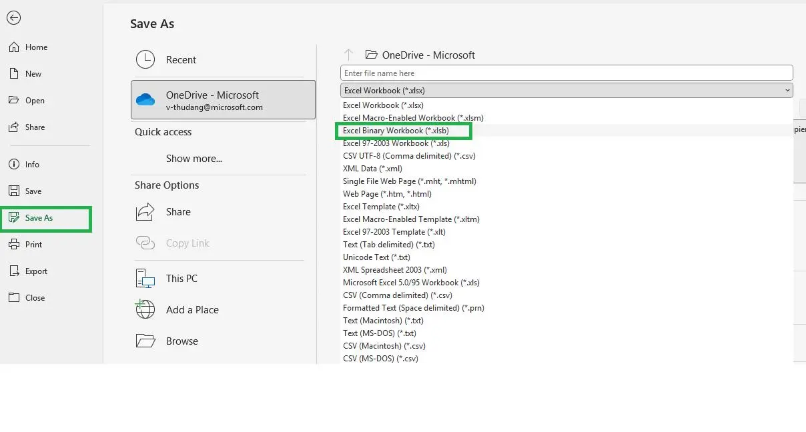Image resolution: width=806 pixels, height=432 pixels.
Task: Click the Print printer icon
Action: (x=13, y=245)
